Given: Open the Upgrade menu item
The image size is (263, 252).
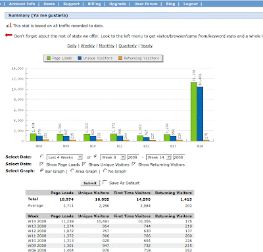Looking at the screenshot, I should coord(118,4).
